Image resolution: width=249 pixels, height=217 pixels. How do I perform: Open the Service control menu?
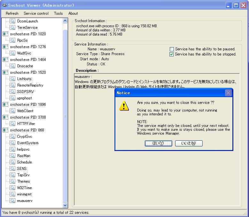click(36, 13)
